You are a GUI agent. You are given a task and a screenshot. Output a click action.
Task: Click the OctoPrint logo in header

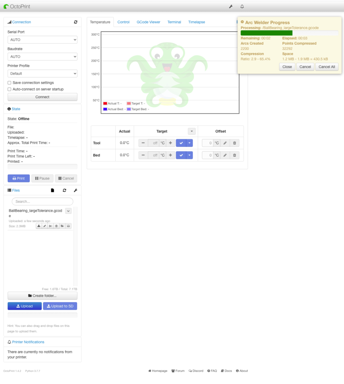pos(17,6)
